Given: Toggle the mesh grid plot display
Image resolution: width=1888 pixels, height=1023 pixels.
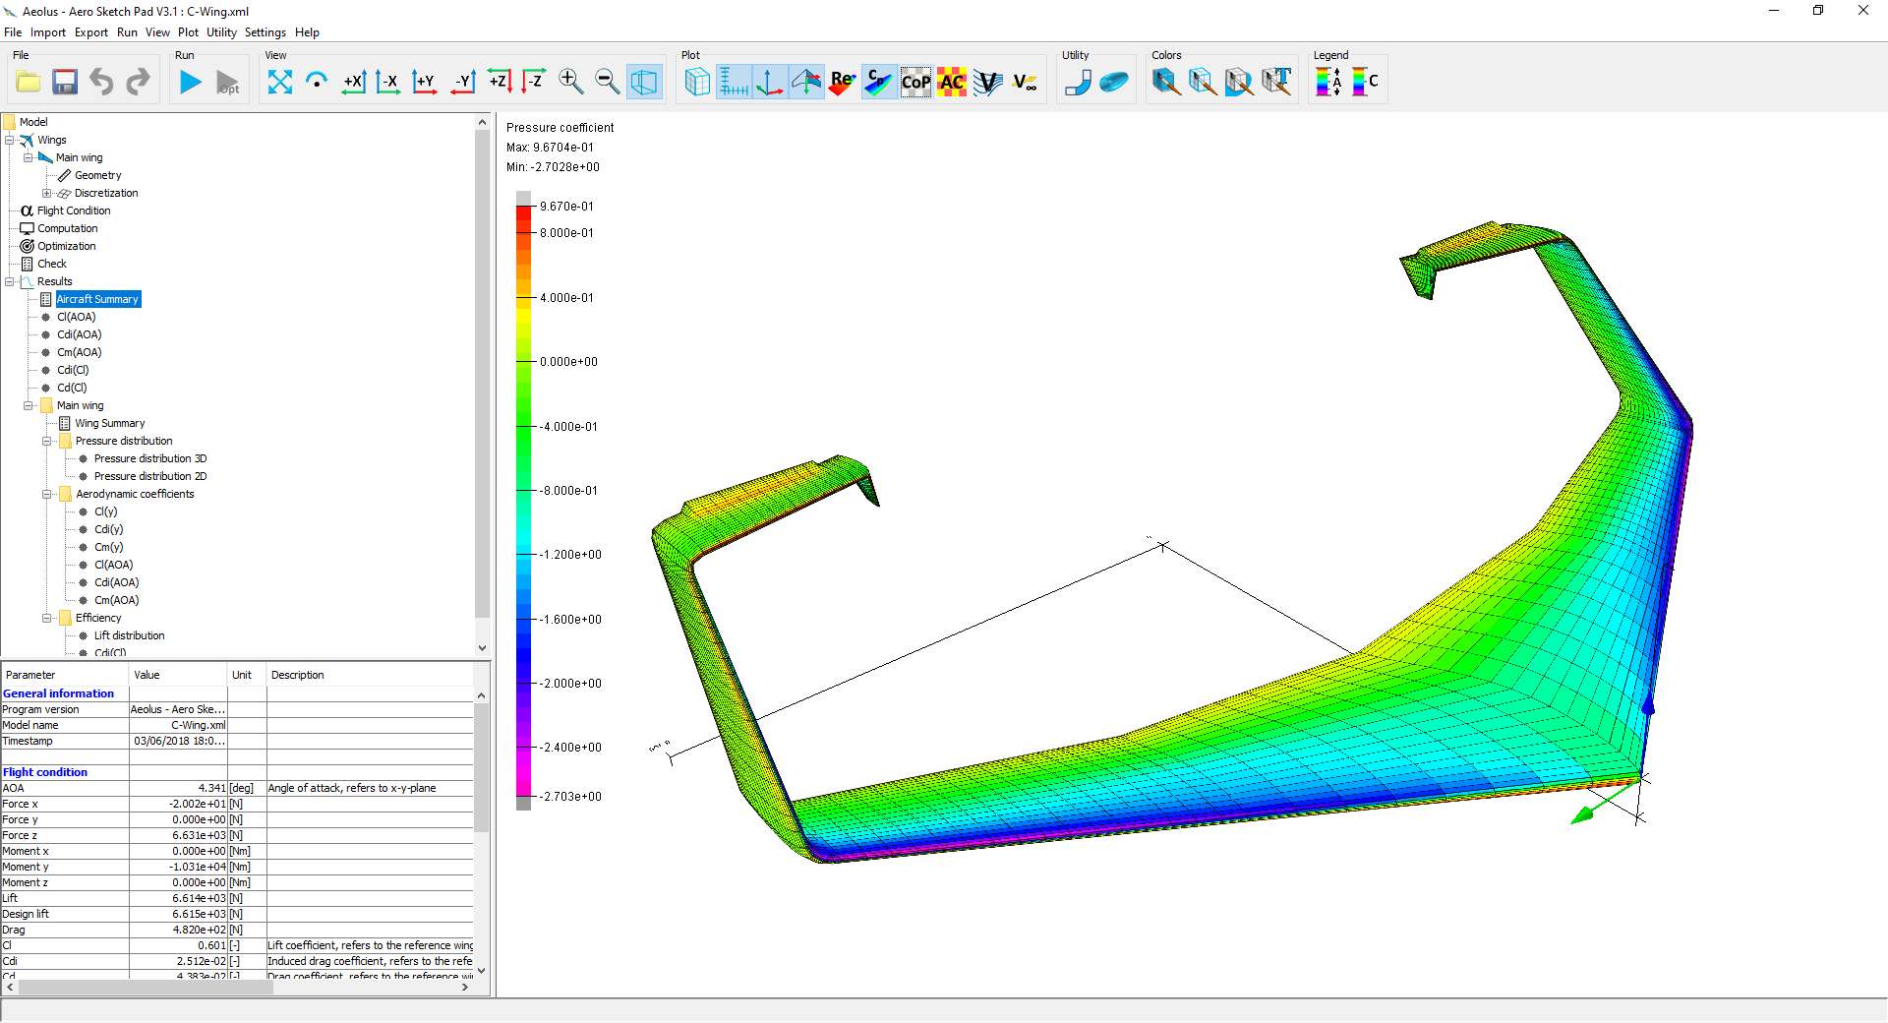Looking at the screenshot, I should tap(697, 82).
